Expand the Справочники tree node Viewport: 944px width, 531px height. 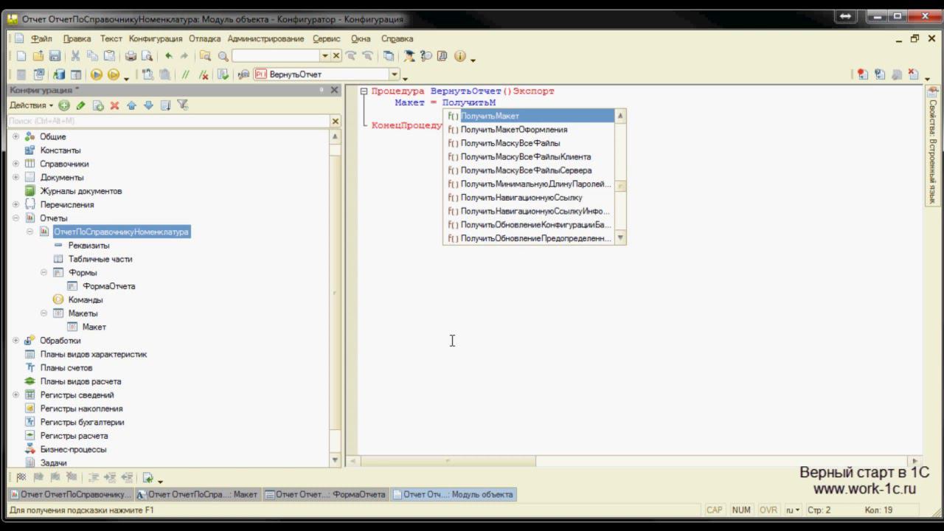pos(15,164)
